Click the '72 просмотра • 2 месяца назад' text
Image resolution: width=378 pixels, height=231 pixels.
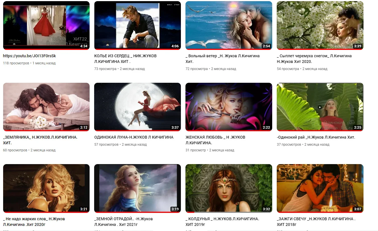pyautogui.click(x=211, y=69)
